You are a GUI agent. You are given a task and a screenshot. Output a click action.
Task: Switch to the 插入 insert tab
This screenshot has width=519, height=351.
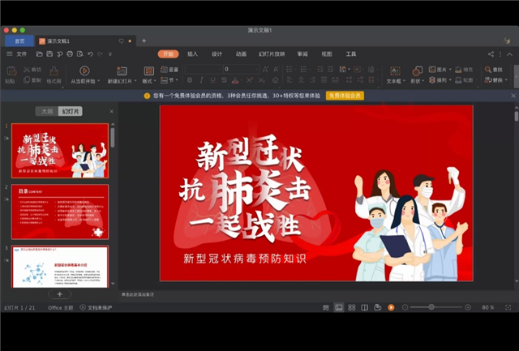click(192, 54)
